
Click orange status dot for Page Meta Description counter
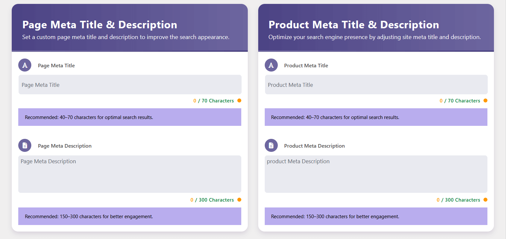pyautogui.click(x=239, y=200)
